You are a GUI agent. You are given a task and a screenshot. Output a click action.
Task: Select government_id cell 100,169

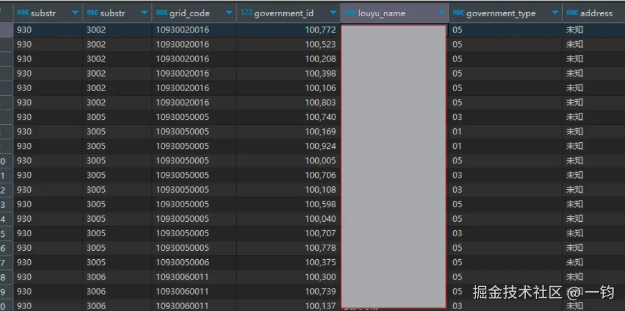(x=288, y=131)
